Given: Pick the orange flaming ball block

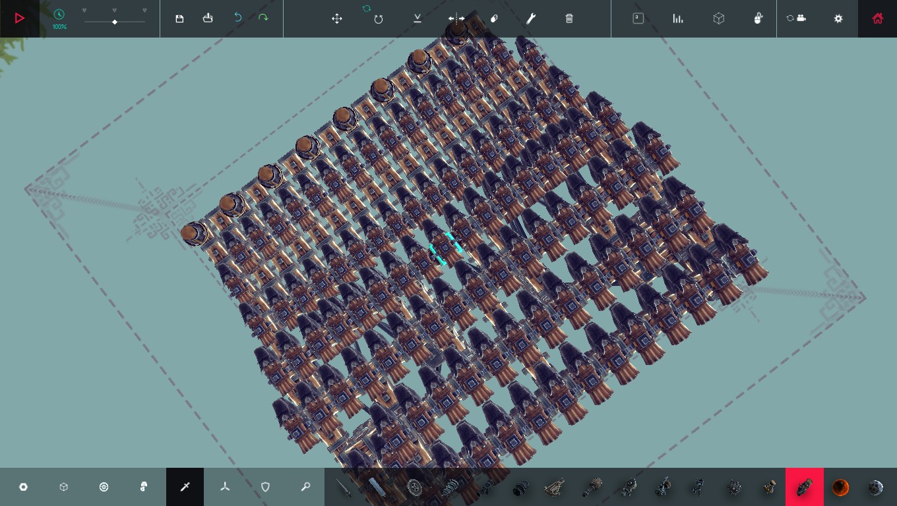Looking at the screenshot, I should coord(840,488).
